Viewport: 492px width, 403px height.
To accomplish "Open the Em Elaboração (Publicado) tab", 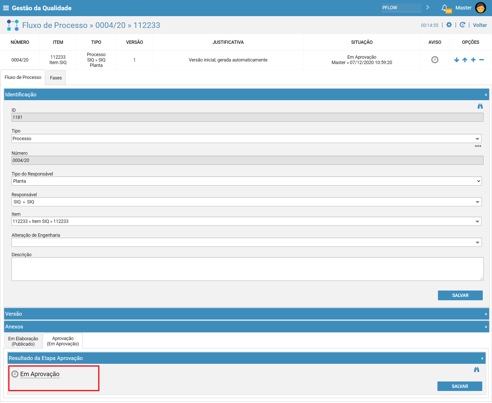I will [23, 341].
